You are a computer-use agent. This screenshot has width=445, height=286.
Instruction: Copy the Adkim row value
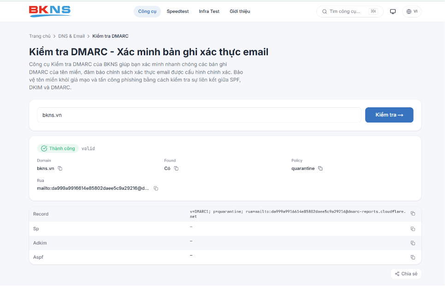click(x=413, y=243)
